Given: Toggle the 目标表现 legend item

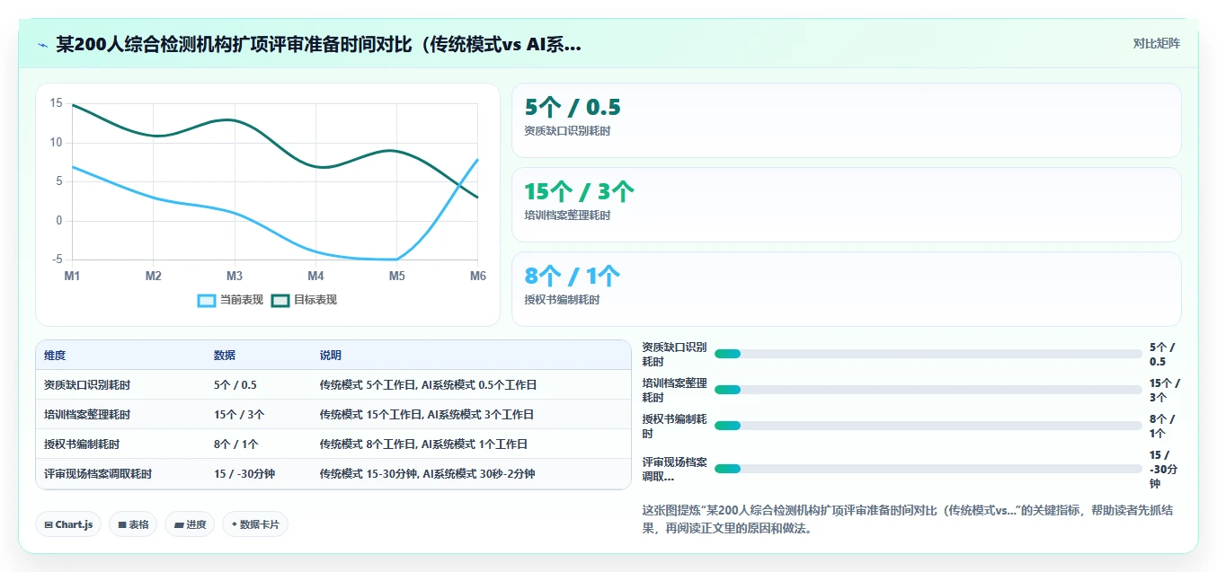Looking at the screenshot, I should pyautogui.click(x=304, y=300).
